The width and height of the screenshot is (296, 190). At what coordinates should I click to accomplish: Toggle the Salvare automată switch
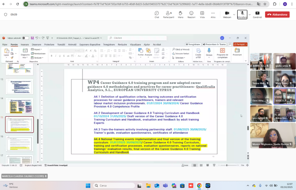point(25,38)
